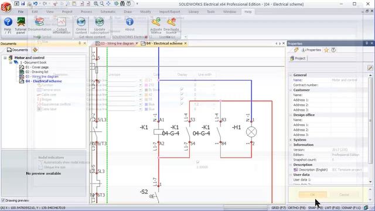Click the components icon beside Documents tab
Image resolution: width=375 pixels, height=211 pixels.
(x=35, y=50)
